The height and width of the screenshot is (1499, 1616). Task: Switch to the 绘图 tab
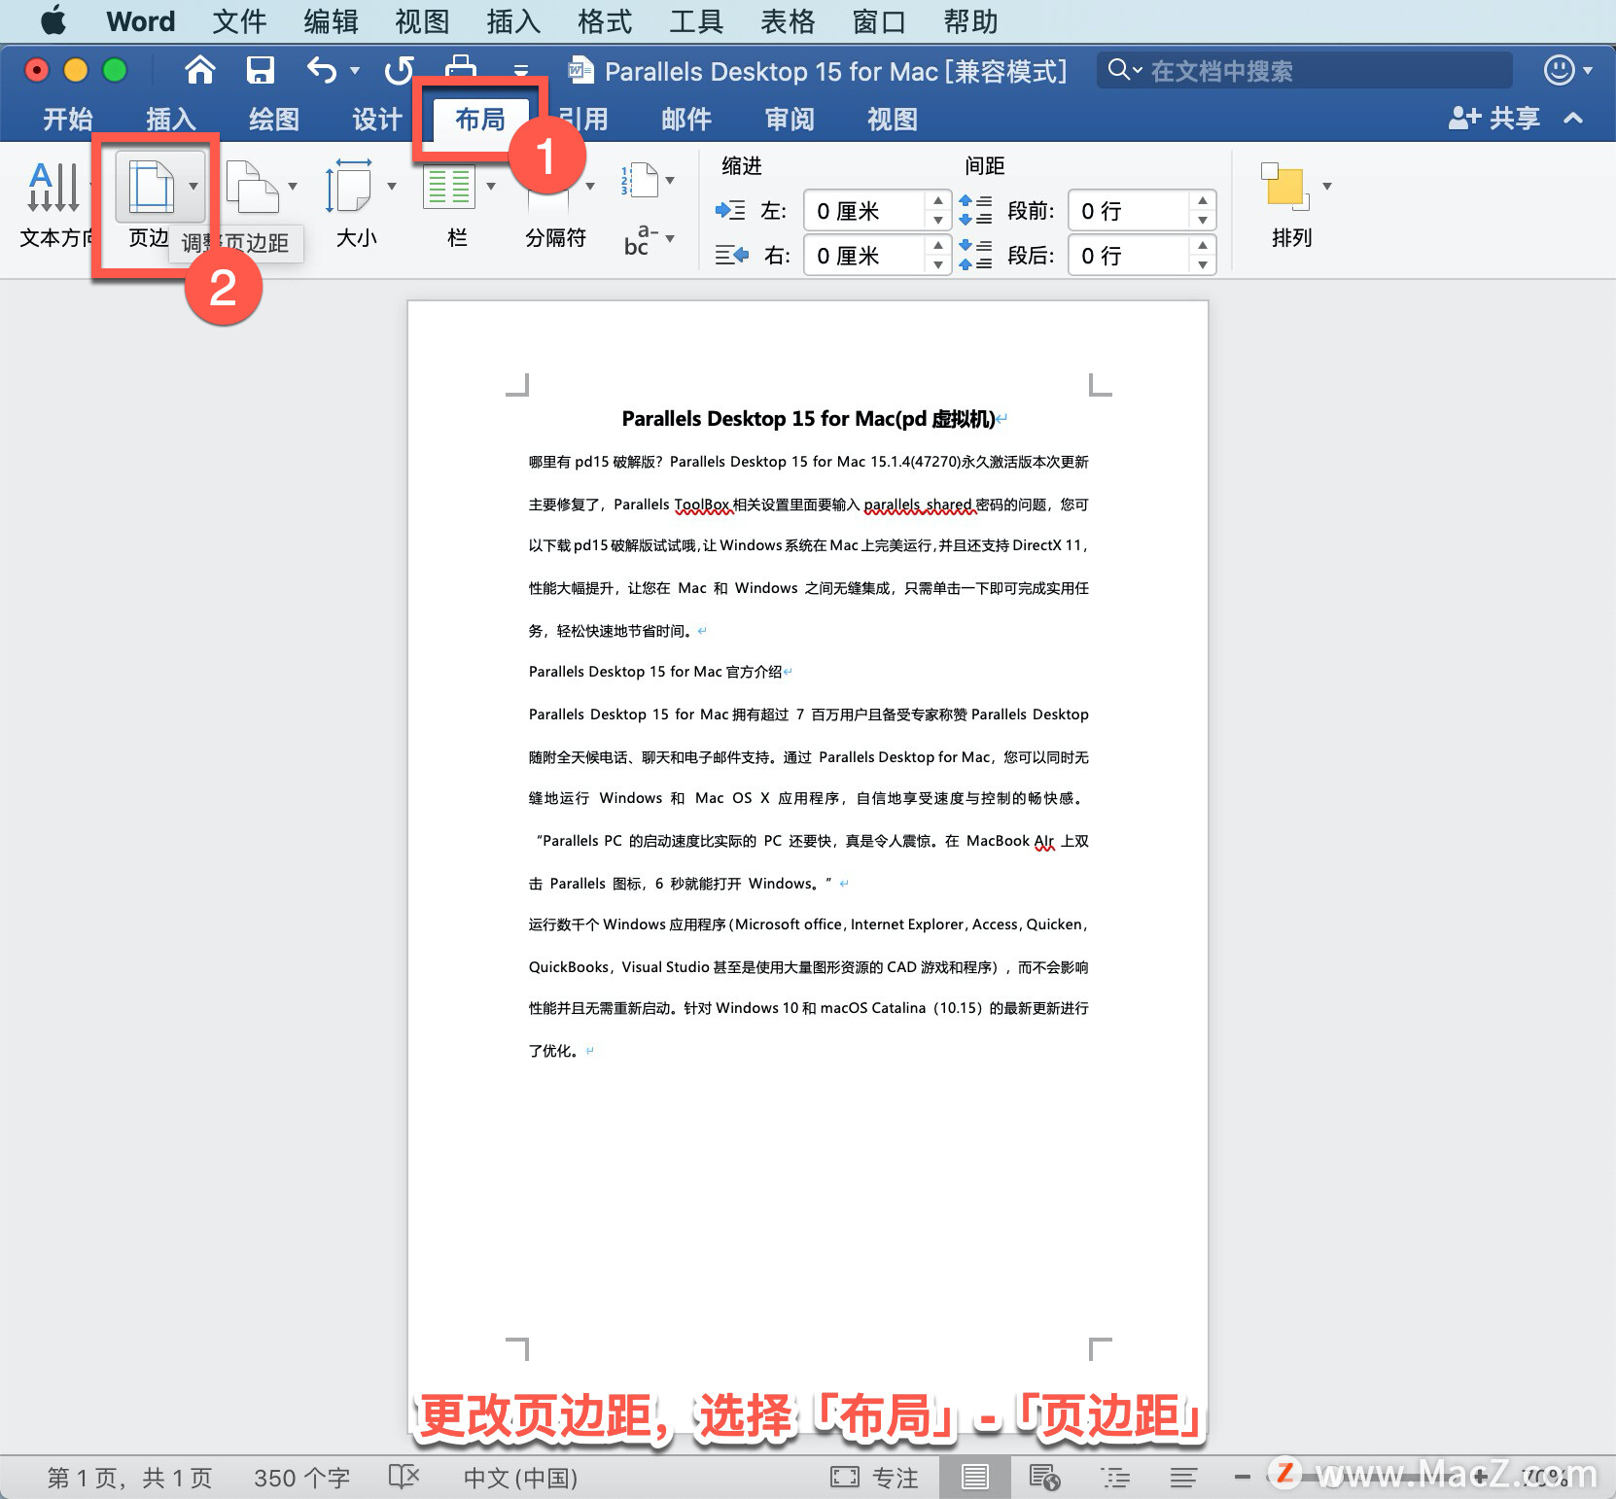pyautogui.click(x=274, y=120)
